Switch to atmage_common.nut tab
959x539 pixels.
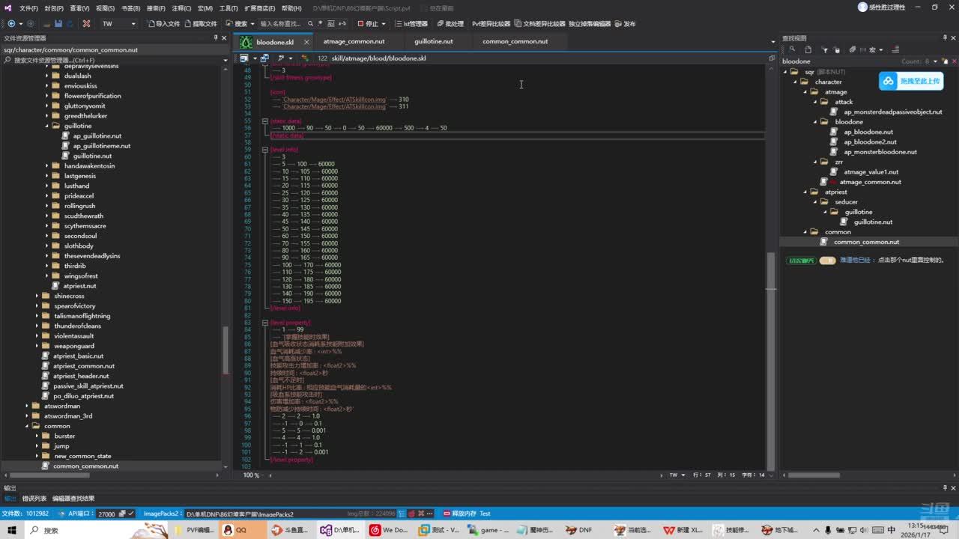point(354,42)
